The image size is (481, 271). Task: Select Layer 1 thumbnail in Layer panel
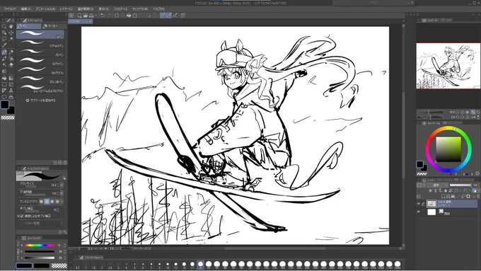431,204
